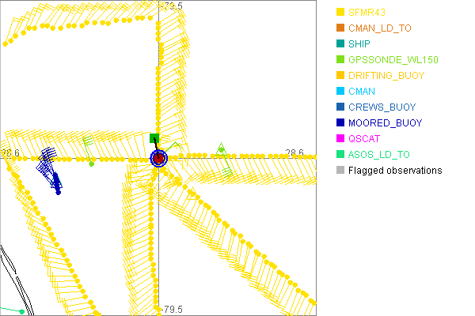Click the SHIP teal legend square
Image resolution: width=475 pixels, height=316 pixels.
340,44
